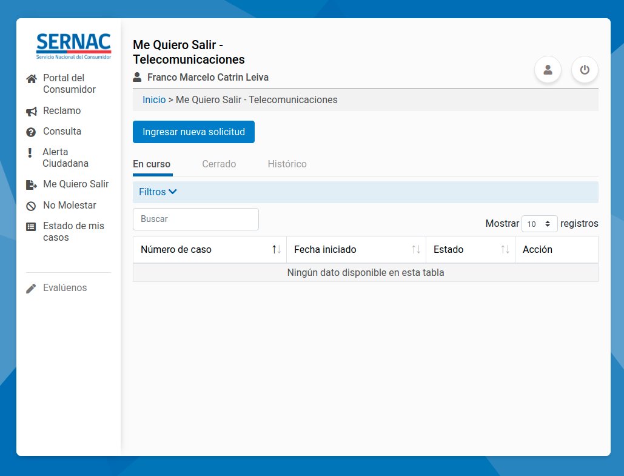Screen dimensions: 624x476
Task: Go to Reclamo section
Action: [62, 110]
